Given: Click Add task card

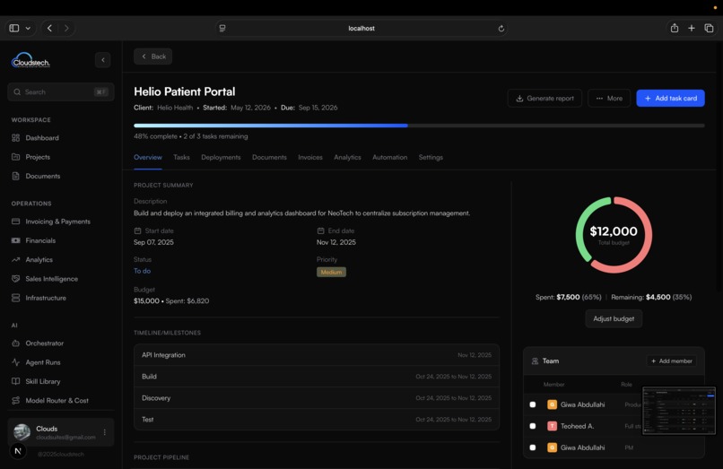Looking at the screenshot, I should click(x=670, y=99).
